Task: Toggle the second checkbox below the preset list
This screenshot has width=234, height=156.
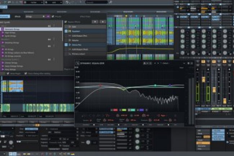Action: pyautogui.click(x=26, y=73)
